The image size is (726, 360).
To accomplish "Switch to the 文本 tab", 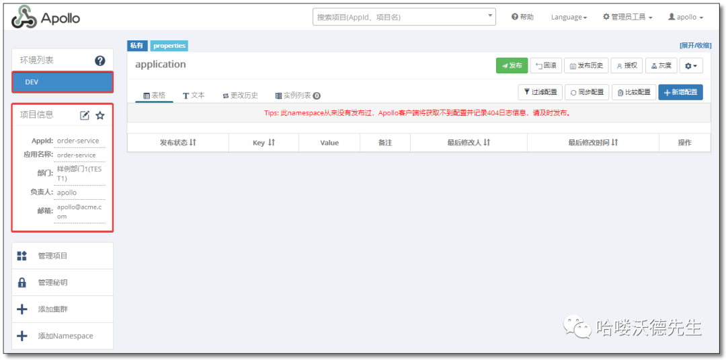I will [x=194, y=96].
